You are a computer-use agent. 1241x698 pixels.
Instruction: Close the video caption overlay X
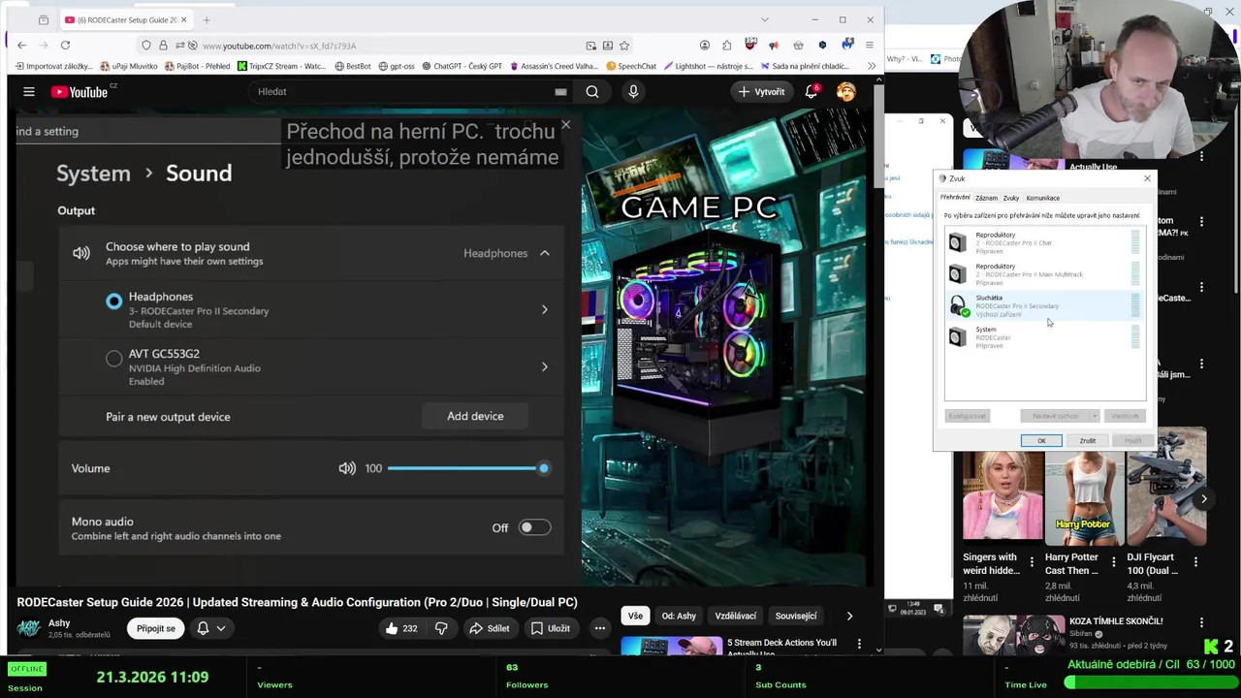pyautogui.click(x=566, y=125)
